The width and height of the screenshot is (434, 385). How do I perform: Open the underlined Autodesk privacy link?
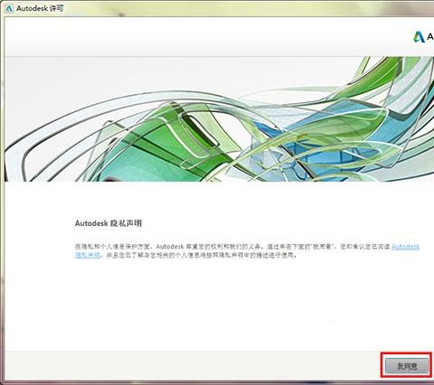click(x=405, y=247)
